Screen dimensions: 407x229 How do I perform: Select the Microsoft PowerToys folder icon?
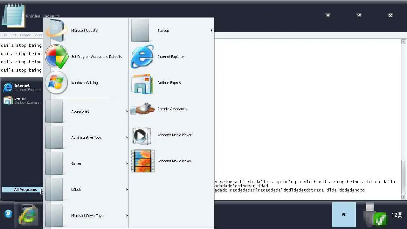click(54, 216)
